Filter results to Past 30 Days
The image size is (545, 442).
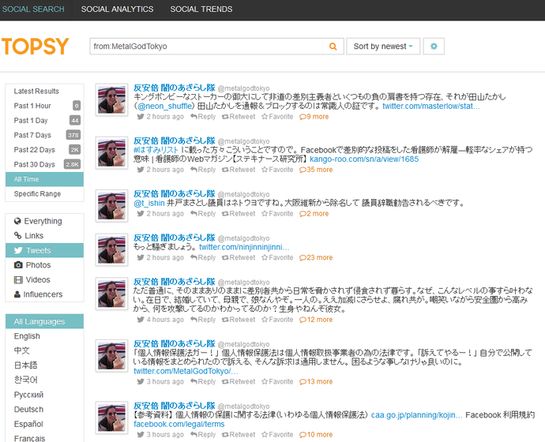tap(44, 164)
